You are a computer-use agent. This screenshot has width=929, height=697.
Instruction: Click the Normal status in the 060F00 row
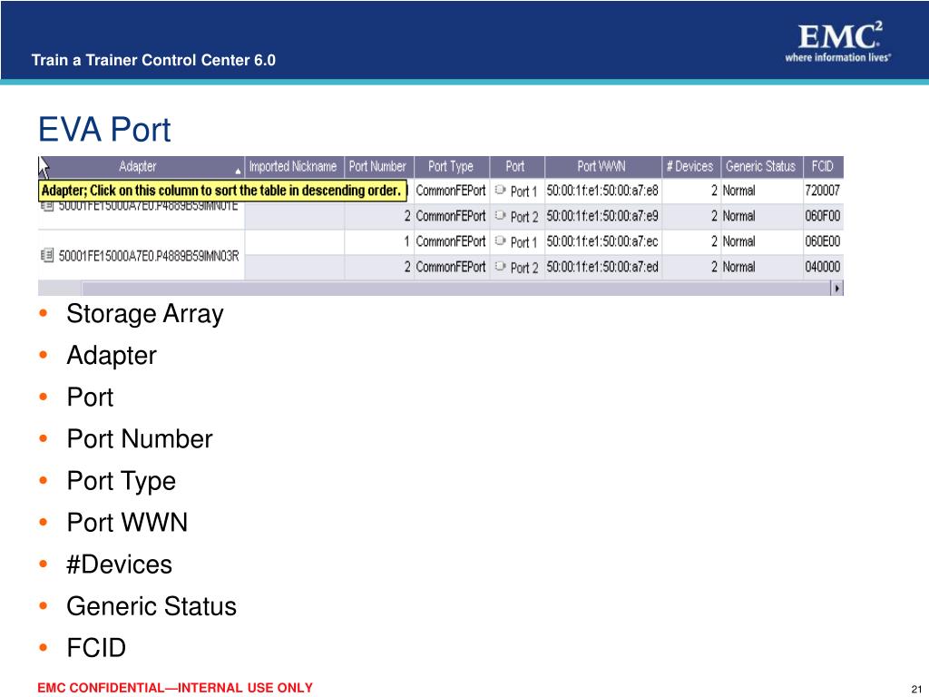click(x=738, y=216)
